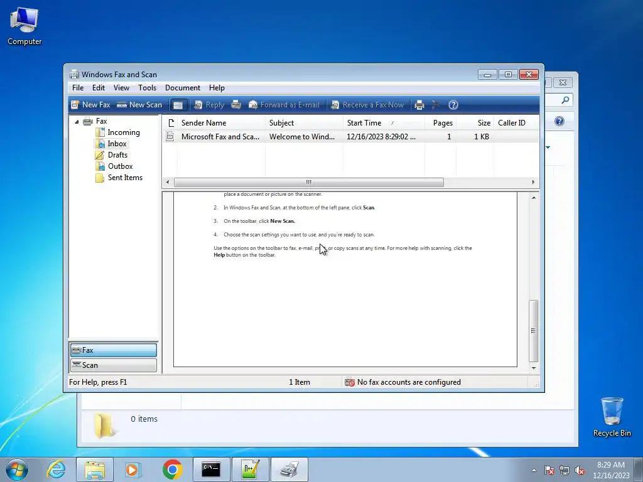This screenshot has height=482, width=643.
Task: Click the Reply toolbar button
Action: tap(209, 105)
